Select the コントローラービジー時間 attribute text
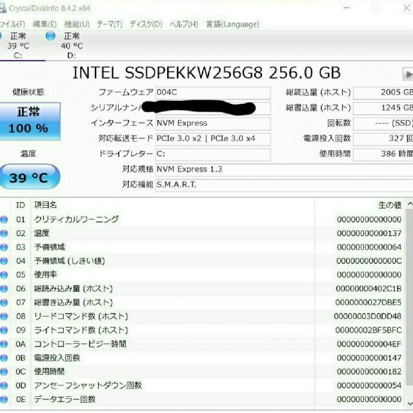 click(80, 344)
